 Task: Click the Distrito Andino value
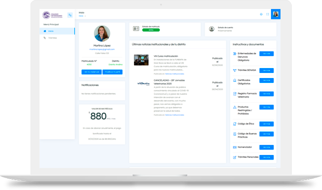[x=115, y=64]
